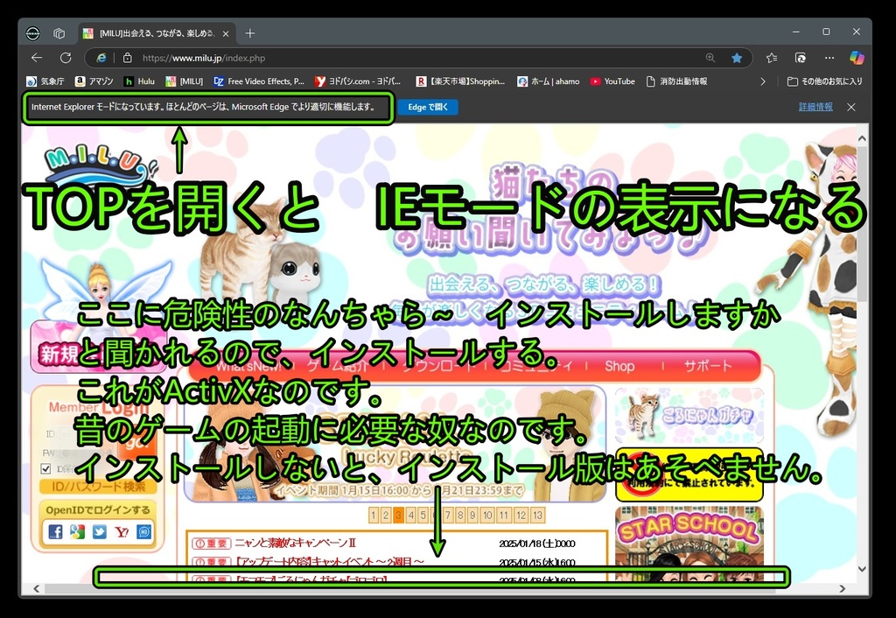Image resolution: width=896 pixels, height=618 pixels.
Task: Add a new browser tab
Action: point(249,33)
